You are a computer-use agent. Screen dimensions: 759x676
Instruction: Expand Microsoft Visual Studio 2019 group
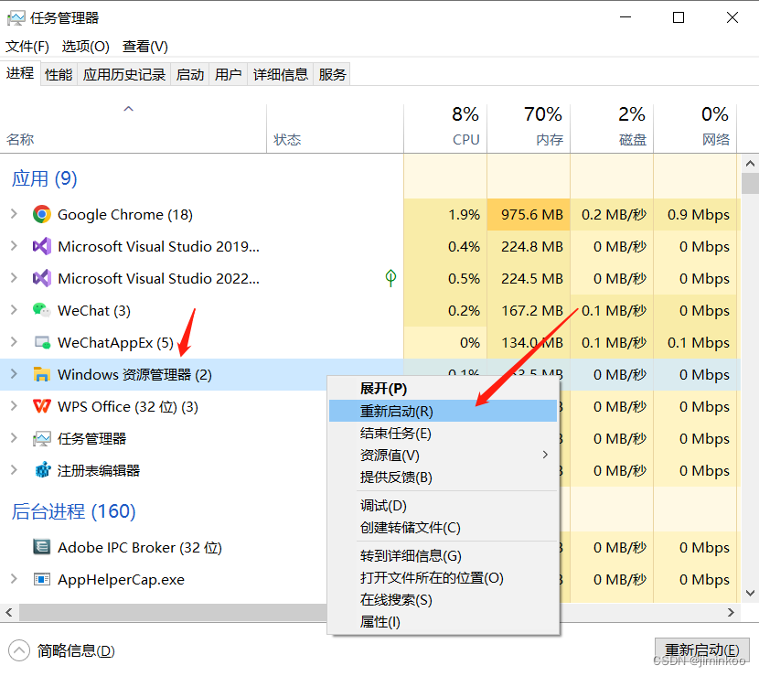pos(14,246)
